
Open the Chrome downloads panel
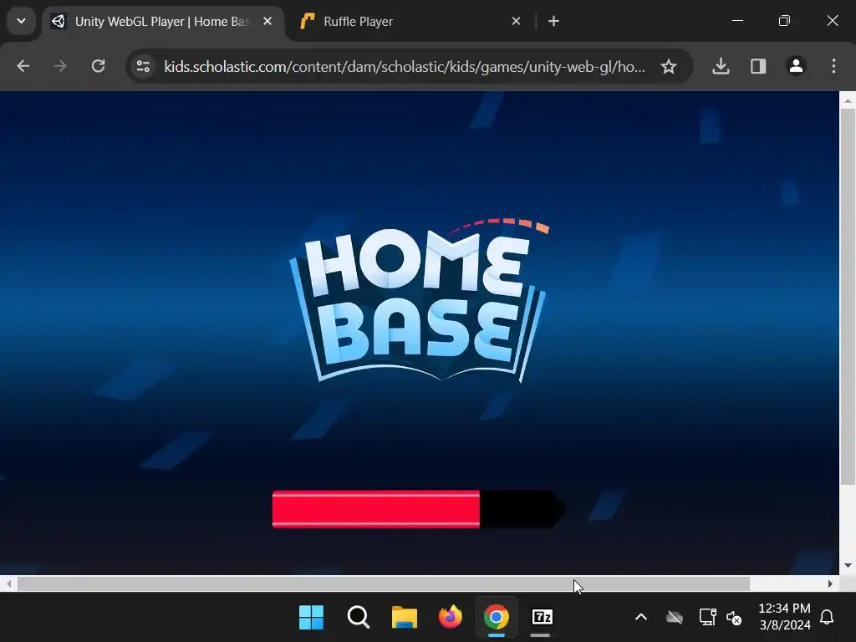[721, 66]
